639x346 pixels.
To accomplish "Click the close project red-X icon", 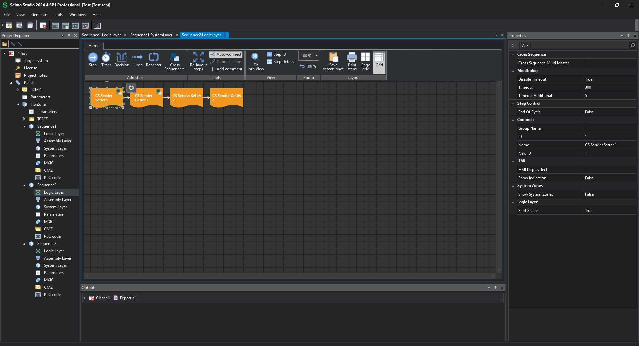I will (43, 26).
